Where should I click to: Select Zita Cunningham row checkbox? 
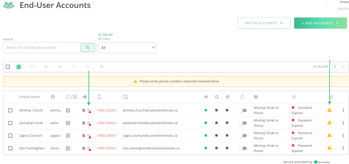10,148
